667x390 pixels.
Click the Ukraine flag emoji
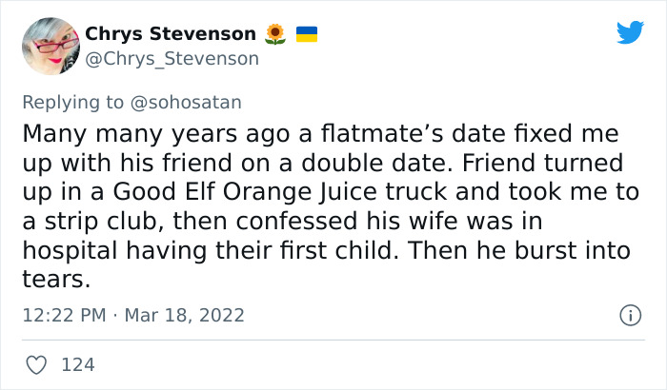306,34
